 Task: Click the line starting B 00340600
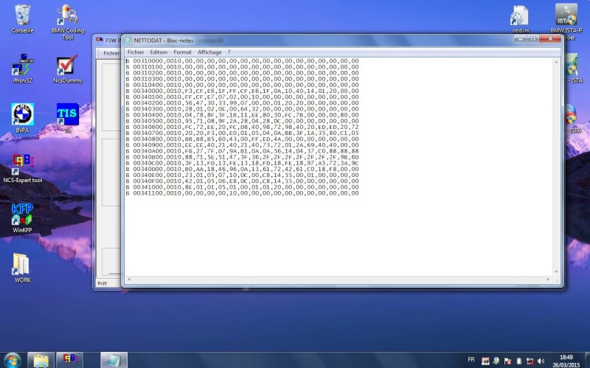[243, 127]
